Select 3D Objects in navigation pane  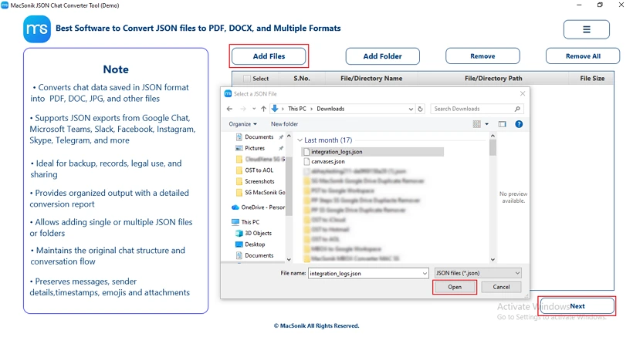pyautogui.click(x=258, y=234)
